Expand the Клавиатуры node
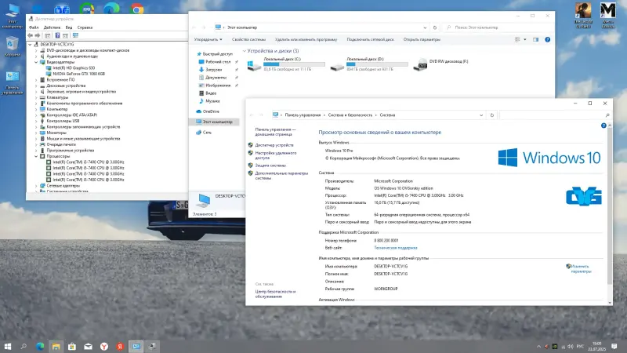The height and width of the screenshot is (353, 627). 36,97
